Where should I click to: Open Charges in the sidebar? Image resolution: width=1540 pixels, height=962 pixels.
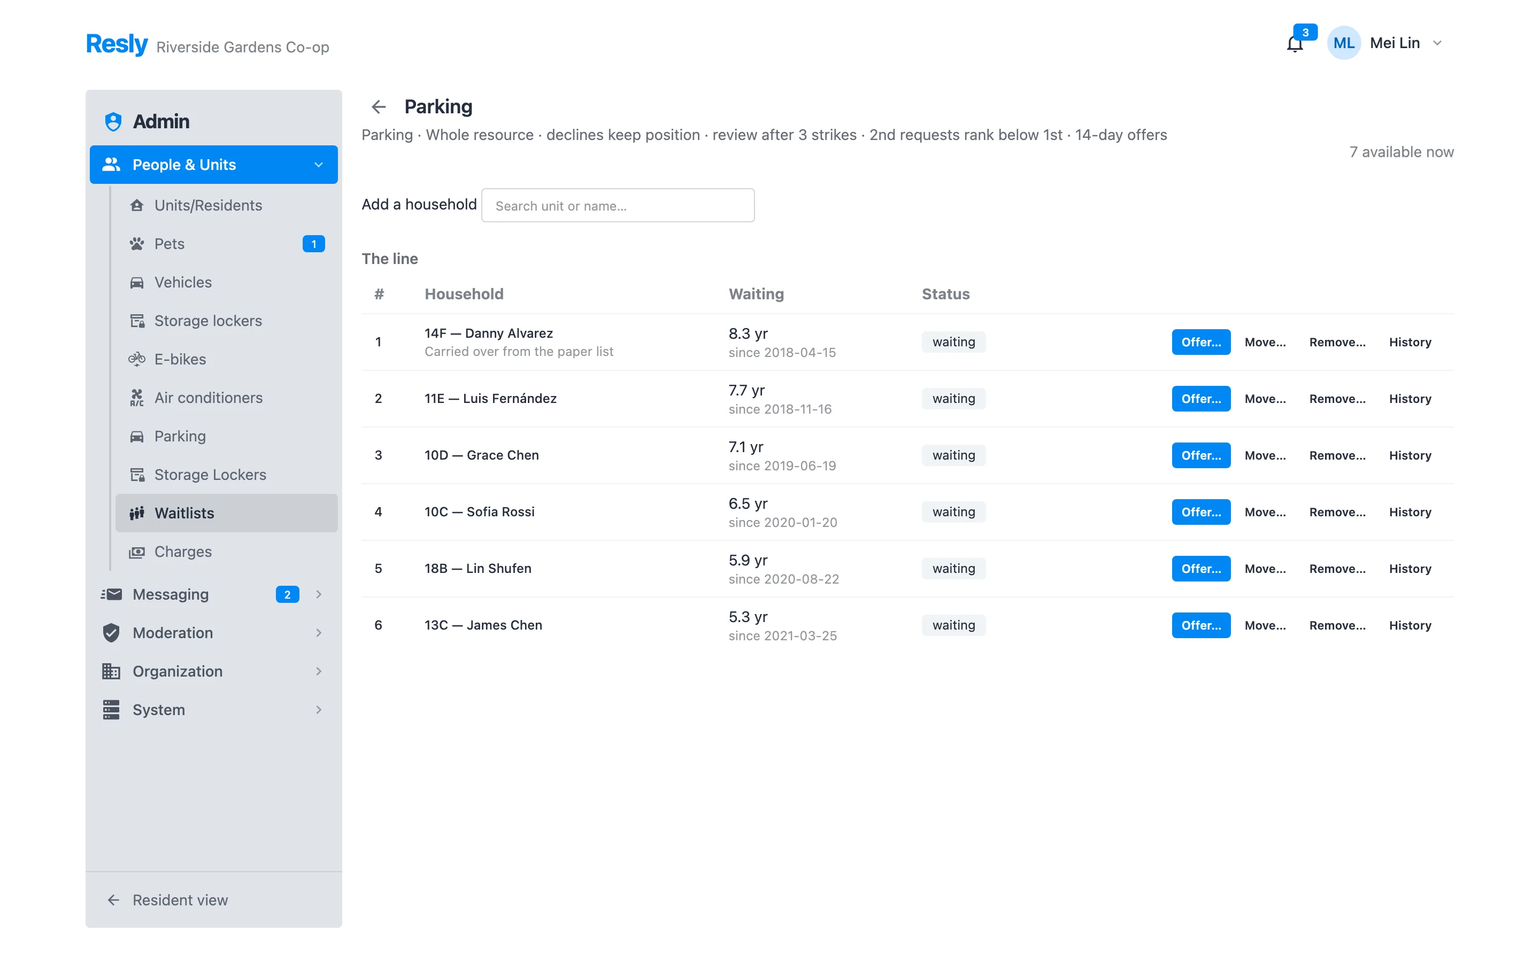click(227, 552)
